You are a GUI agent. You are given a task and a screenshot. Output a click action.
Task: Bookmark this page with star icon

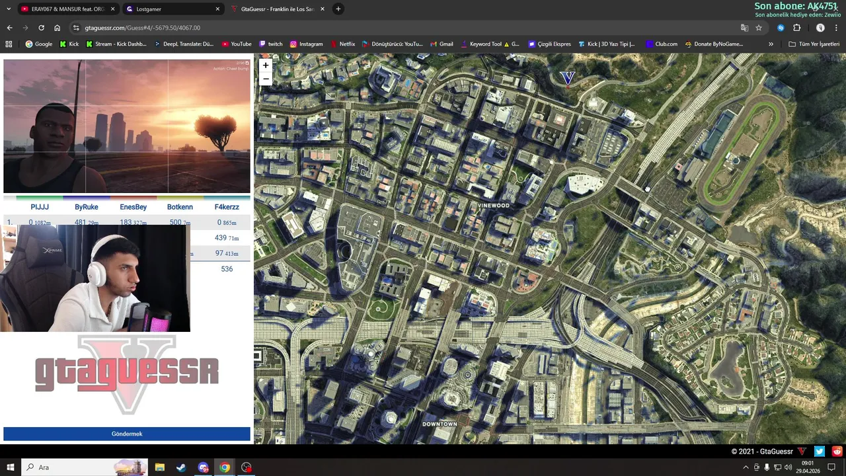[x=759, y=28]
